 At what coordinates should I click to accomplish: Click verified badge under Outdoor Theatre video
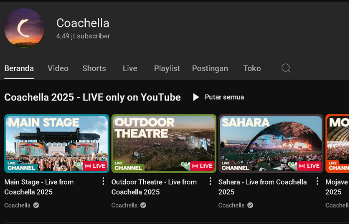[x=143, y=205]
